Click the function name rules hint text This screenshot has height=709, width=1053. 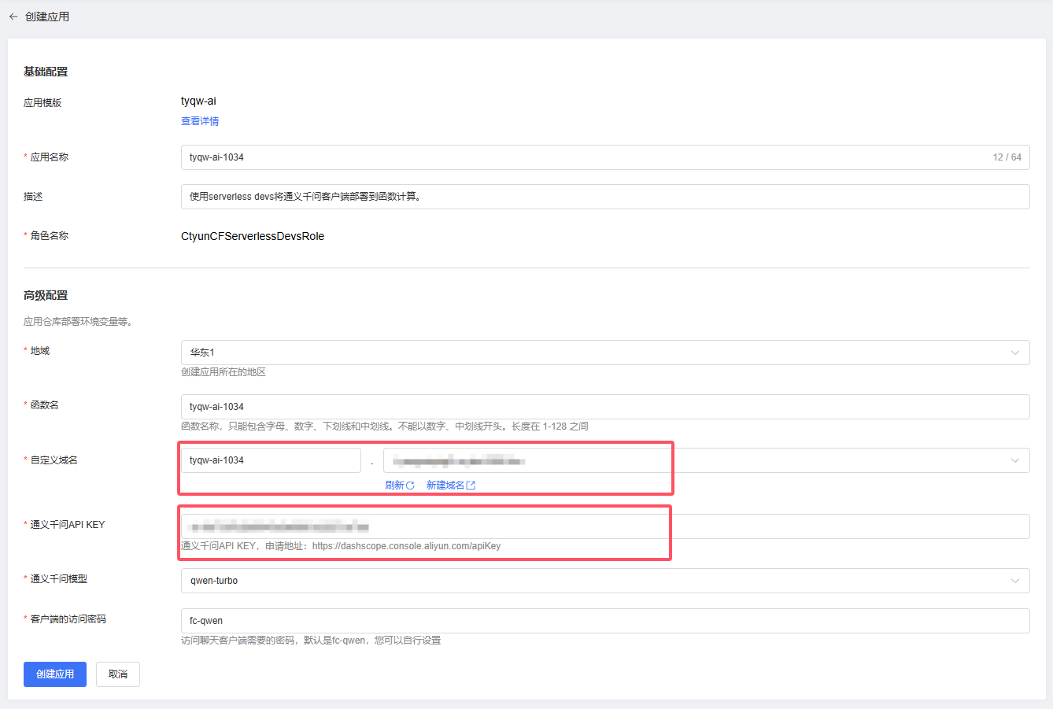pyautogui.click(x=385, y=427)
